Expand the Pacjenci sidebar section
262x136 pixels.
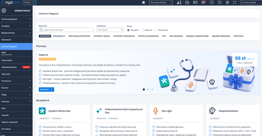coord(16,88)
